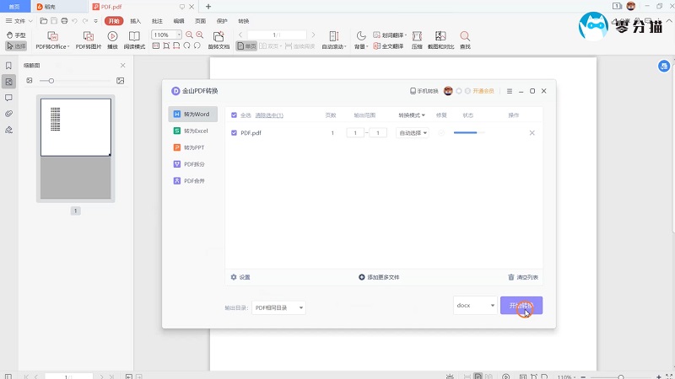
Task: Open the 自动选择 mode dropdown
Action: coord(413,133)
